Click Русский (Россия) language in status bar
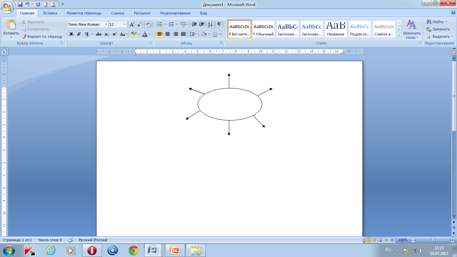Image resolution: width=457 pixels, height=257 pixels. [93, 240]
